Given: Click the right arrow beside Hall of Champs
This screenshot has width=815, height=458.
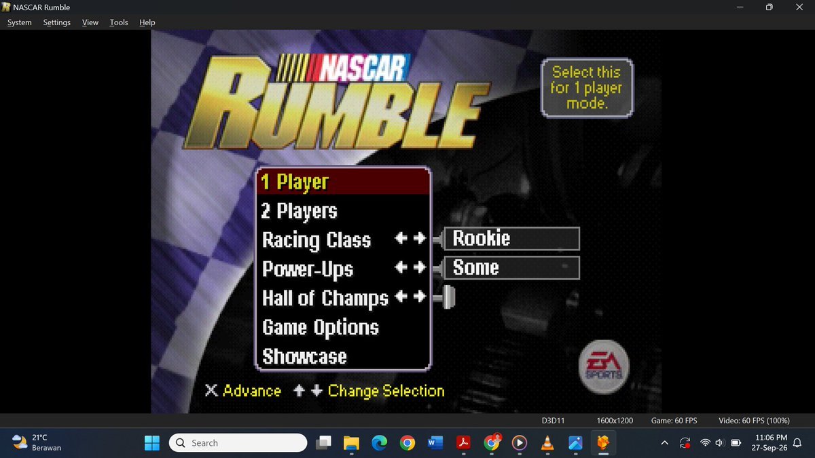Looking at the screenshot, I should [x=419, y=297].
